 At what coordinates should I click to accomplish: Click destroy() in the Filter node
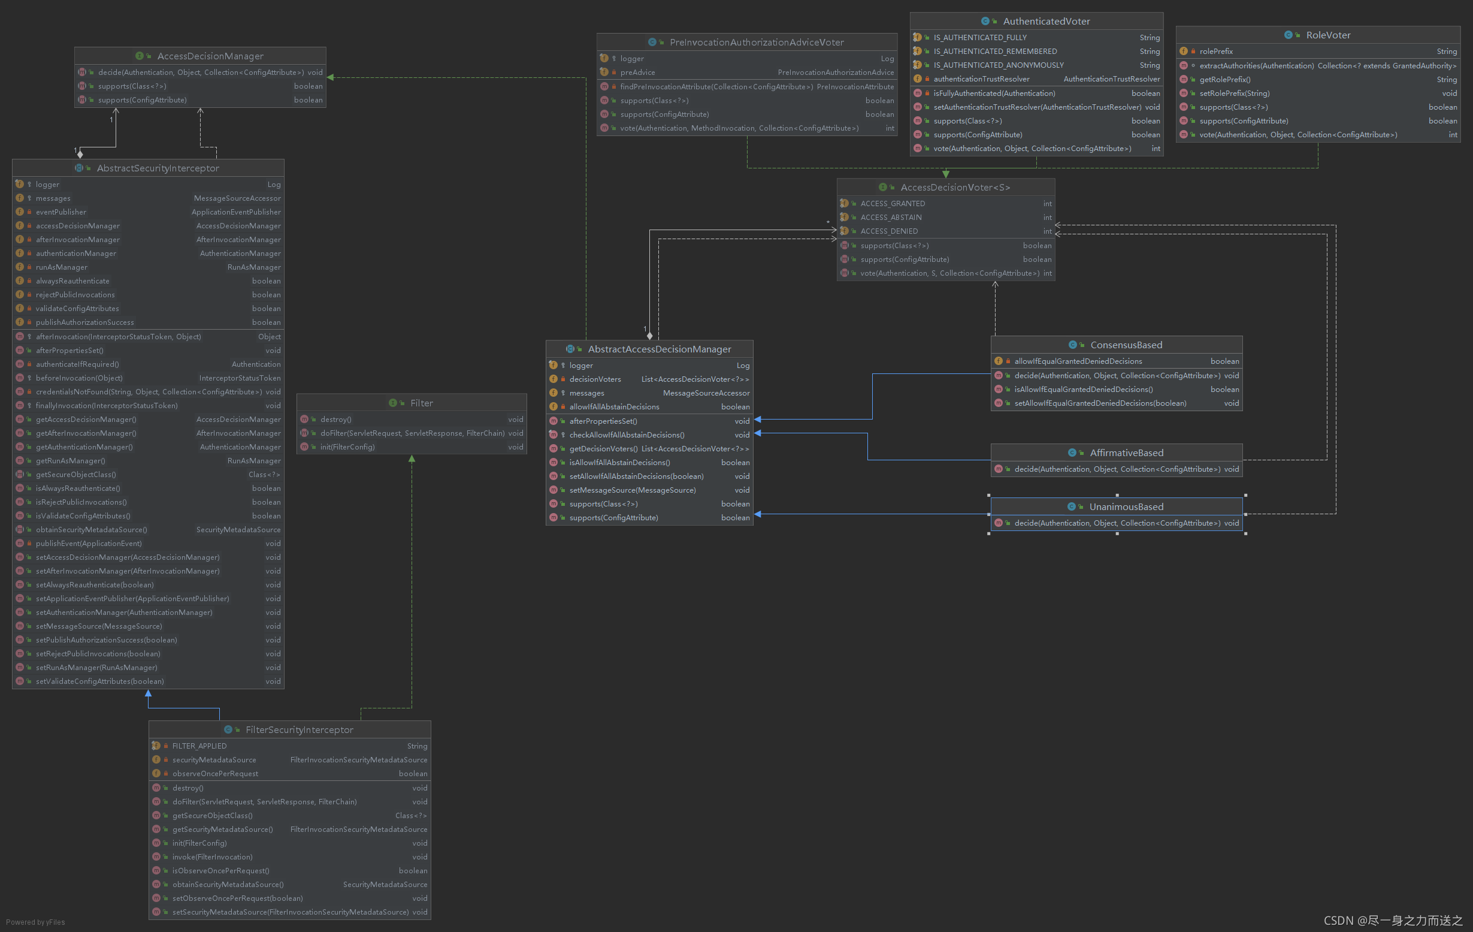[x=412, y=419]
